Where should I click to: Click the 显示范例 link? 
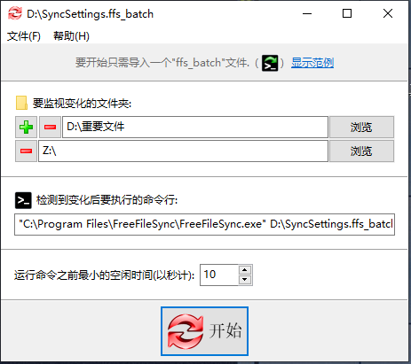[312, 63]
